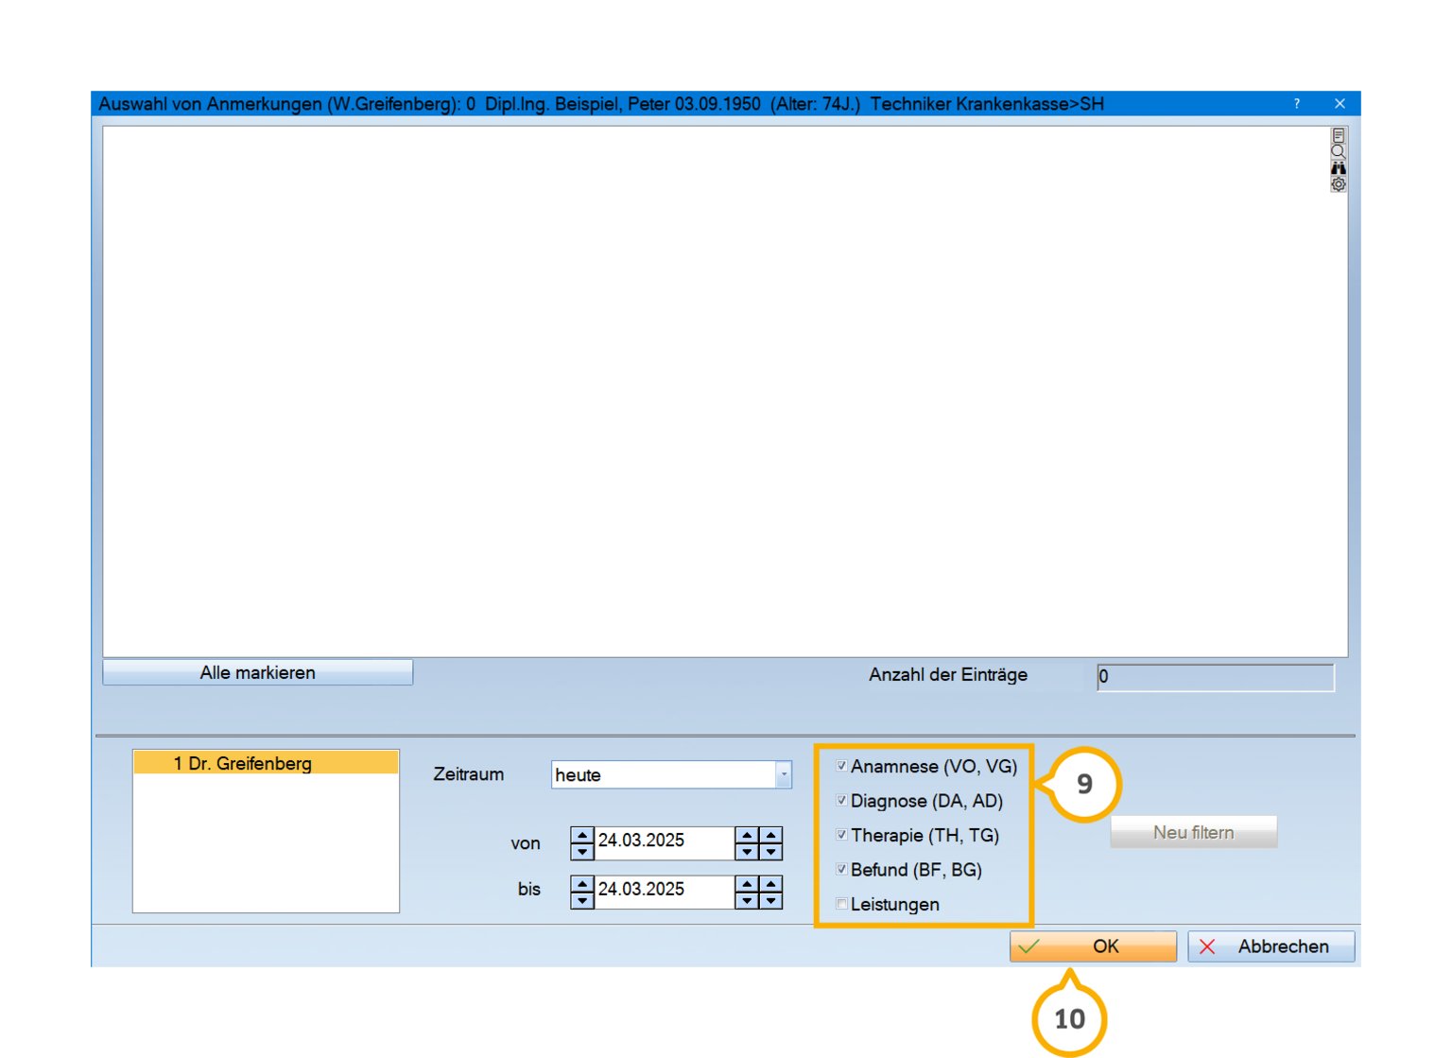Enable the Leistungen checkbox
Image resolution: width=1452 pixels, height=1058 pixels.
click(x=841, y=904)
